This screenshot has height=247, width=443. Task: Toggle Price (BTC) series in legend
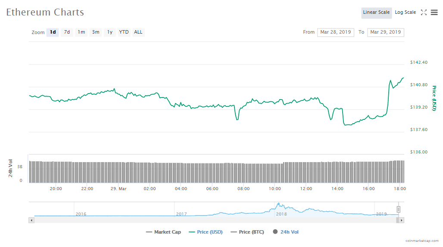(247, 232)
